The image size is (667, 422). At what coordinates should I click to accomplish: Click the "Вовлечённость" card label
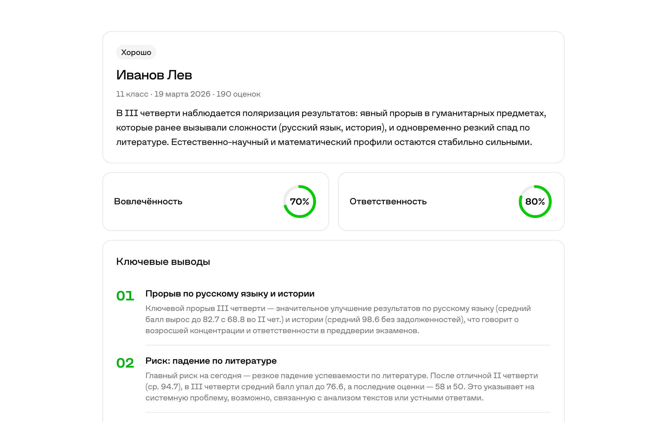(148, 201)
